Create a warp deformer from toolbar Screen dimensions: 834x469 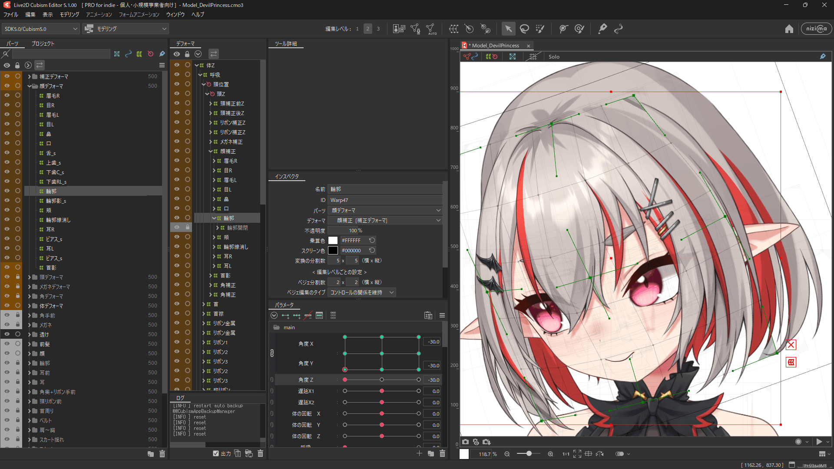(x=454, y=29)
